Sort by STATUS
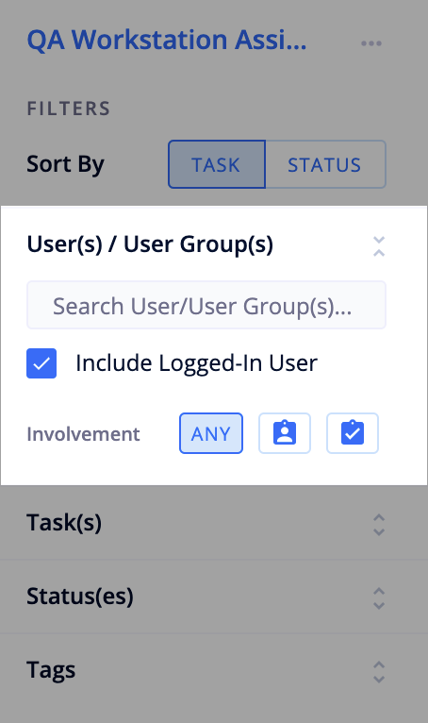This screenshot has height=723, width=428. (325, 164)
